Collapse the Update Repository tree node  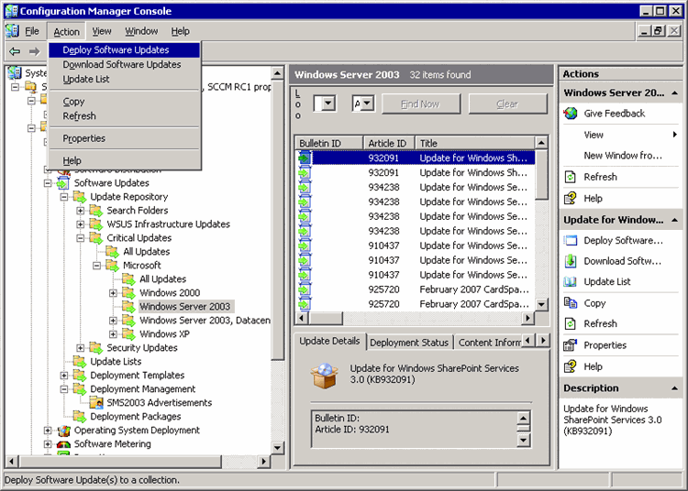pos(64,197)
